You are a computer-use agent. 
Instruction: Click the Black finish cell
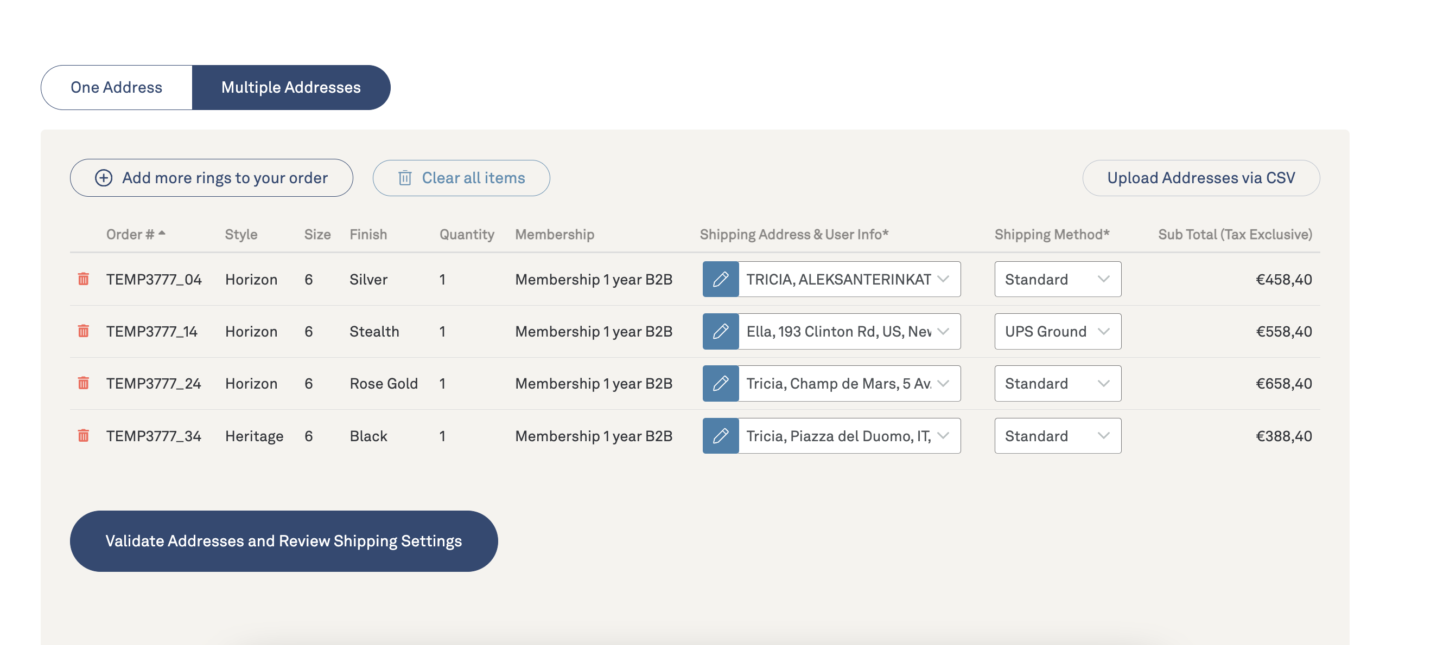[368, 436]
